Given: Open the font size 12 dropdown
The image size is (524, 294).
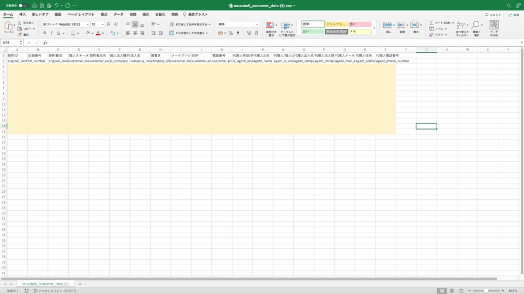Looking at the screenshot, I should (102, 24).
